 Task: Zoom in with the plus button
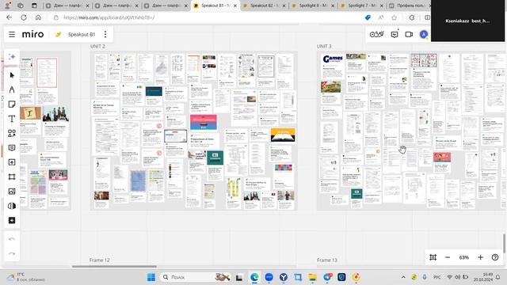(x=481, y=257)
